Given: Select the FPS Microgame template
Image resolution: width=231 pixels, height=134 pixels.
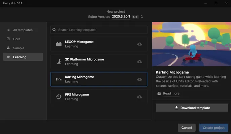Looking at the screenshot, I should coord(99,97).
